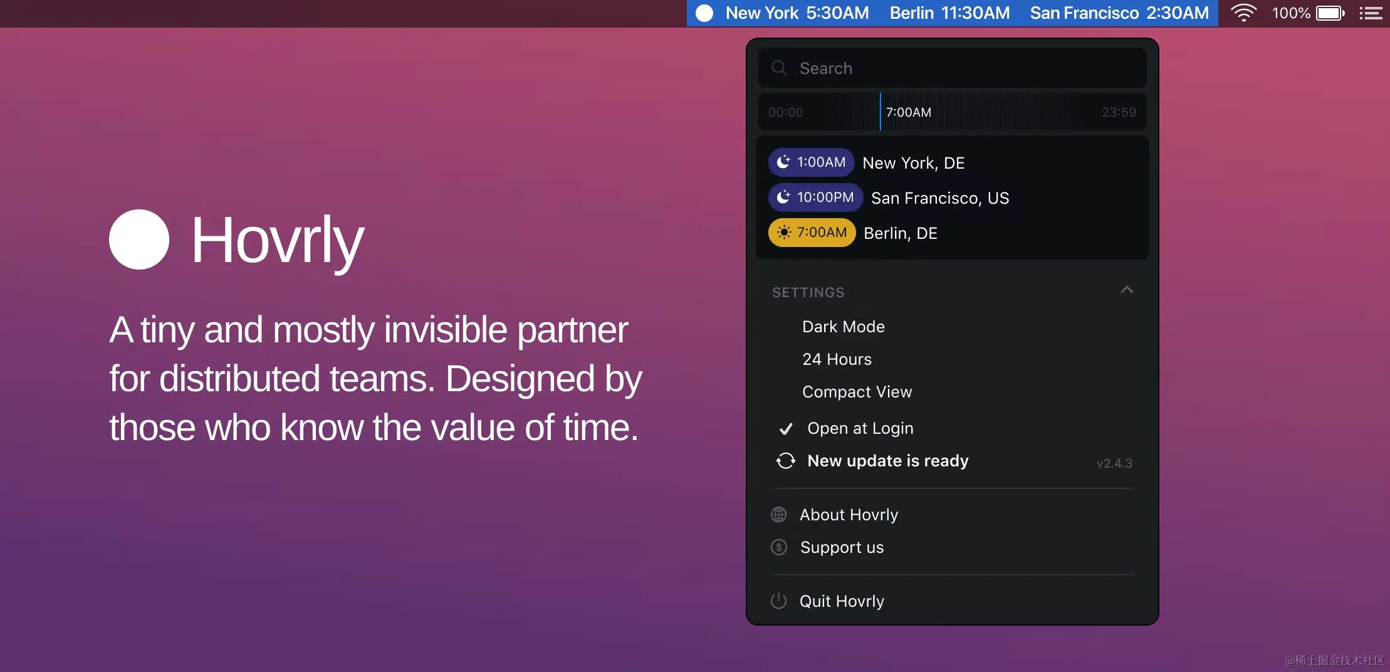Image resolution: width=1390 pixels, height=672 pixels.
Task: Focus the Search input field
Action: click(x=952, y=68)
